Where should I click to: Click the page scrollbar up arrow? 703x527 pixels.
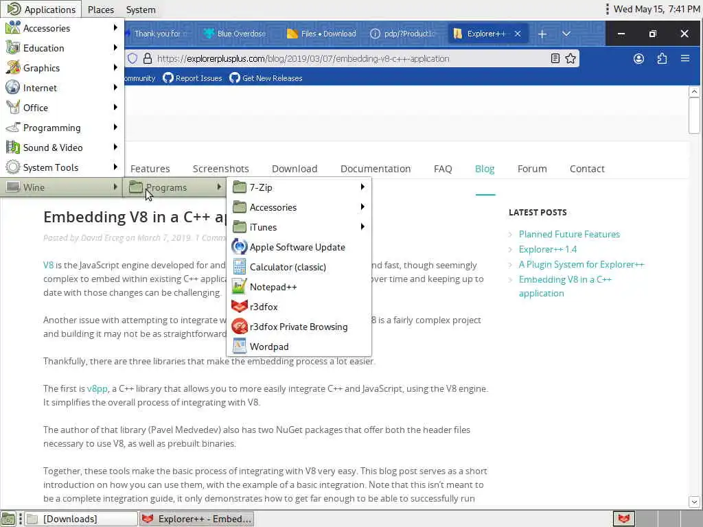694,92
